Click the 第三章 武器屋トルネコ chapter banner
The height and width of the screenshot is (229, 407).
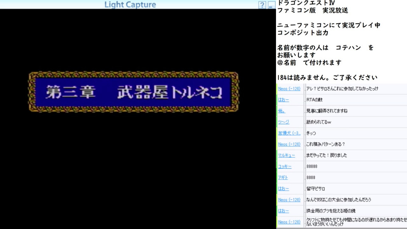(134, 92)
